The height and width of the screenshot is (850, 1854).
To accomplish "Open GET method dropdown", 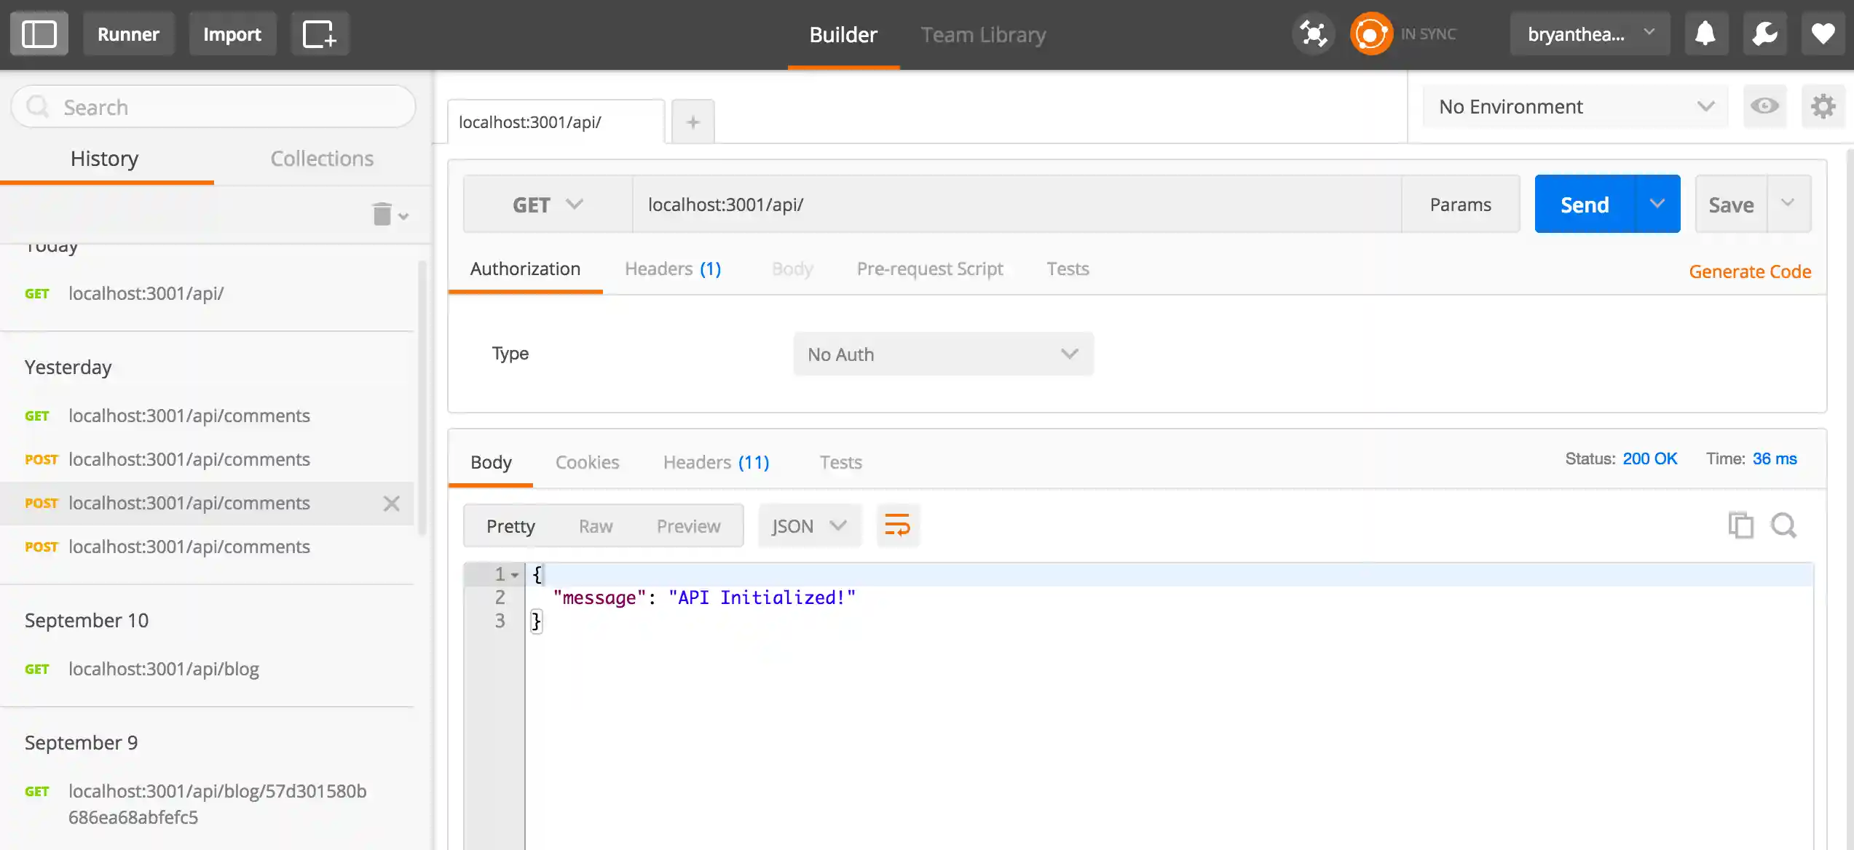I will click(x=548, y=204).
